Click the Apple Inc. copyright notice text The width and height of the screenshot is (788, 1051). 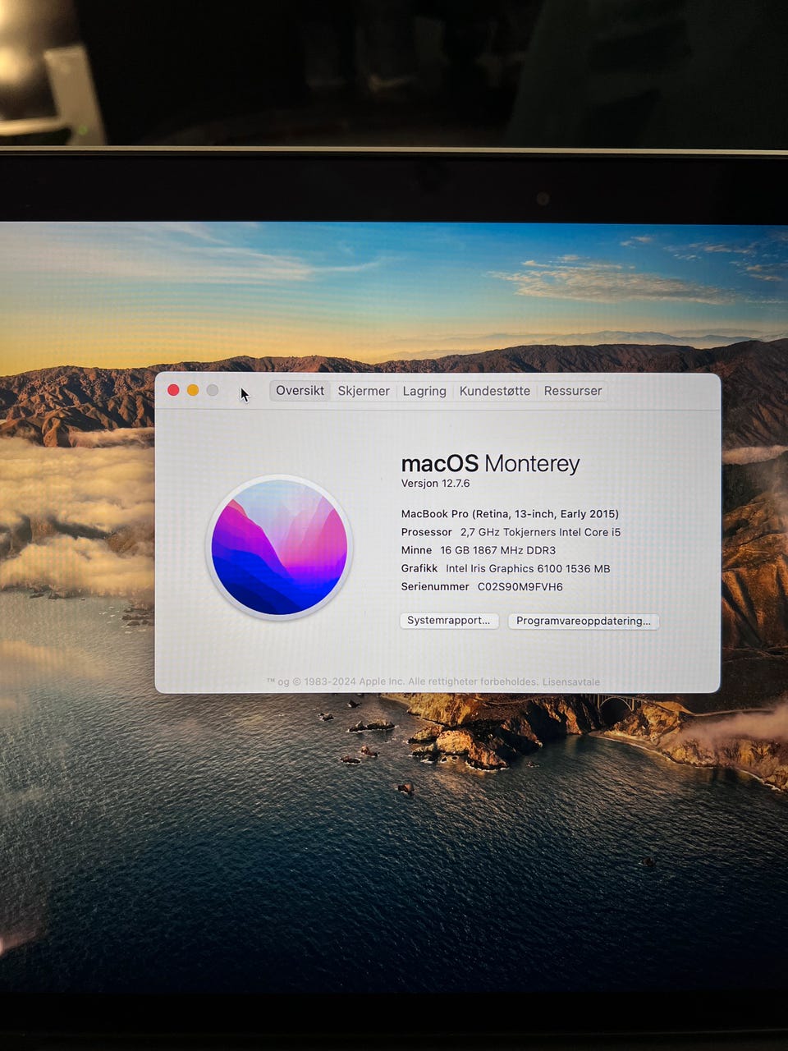(x=402, y=682)
